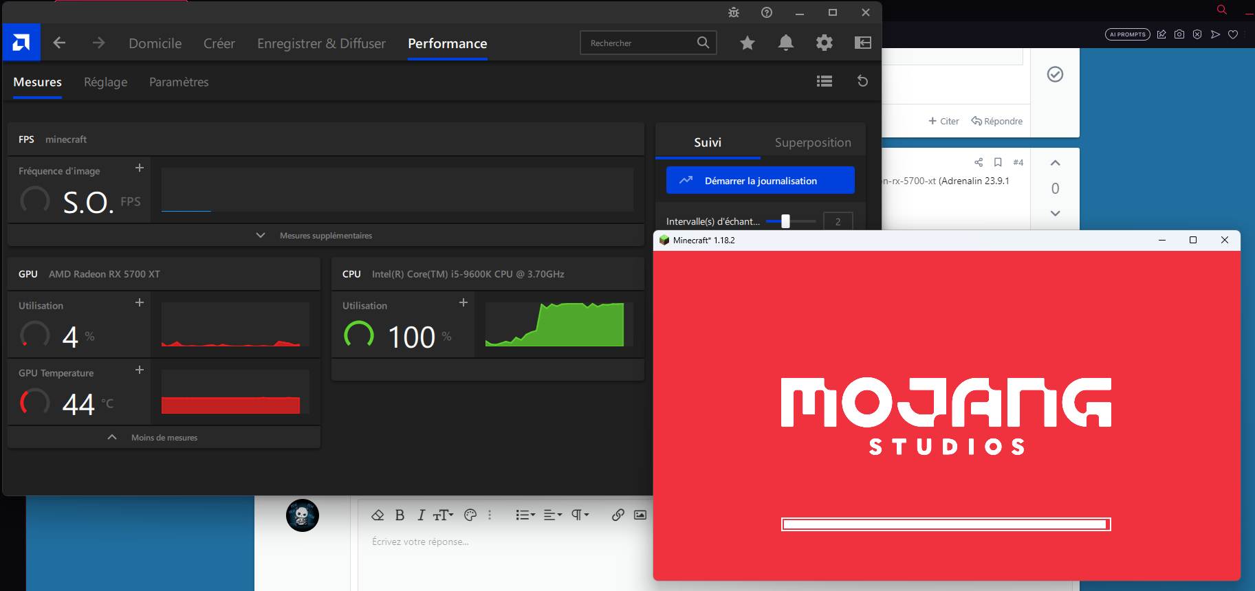
Task: Click the GPU temperature graph
Action: pos(235,392)
